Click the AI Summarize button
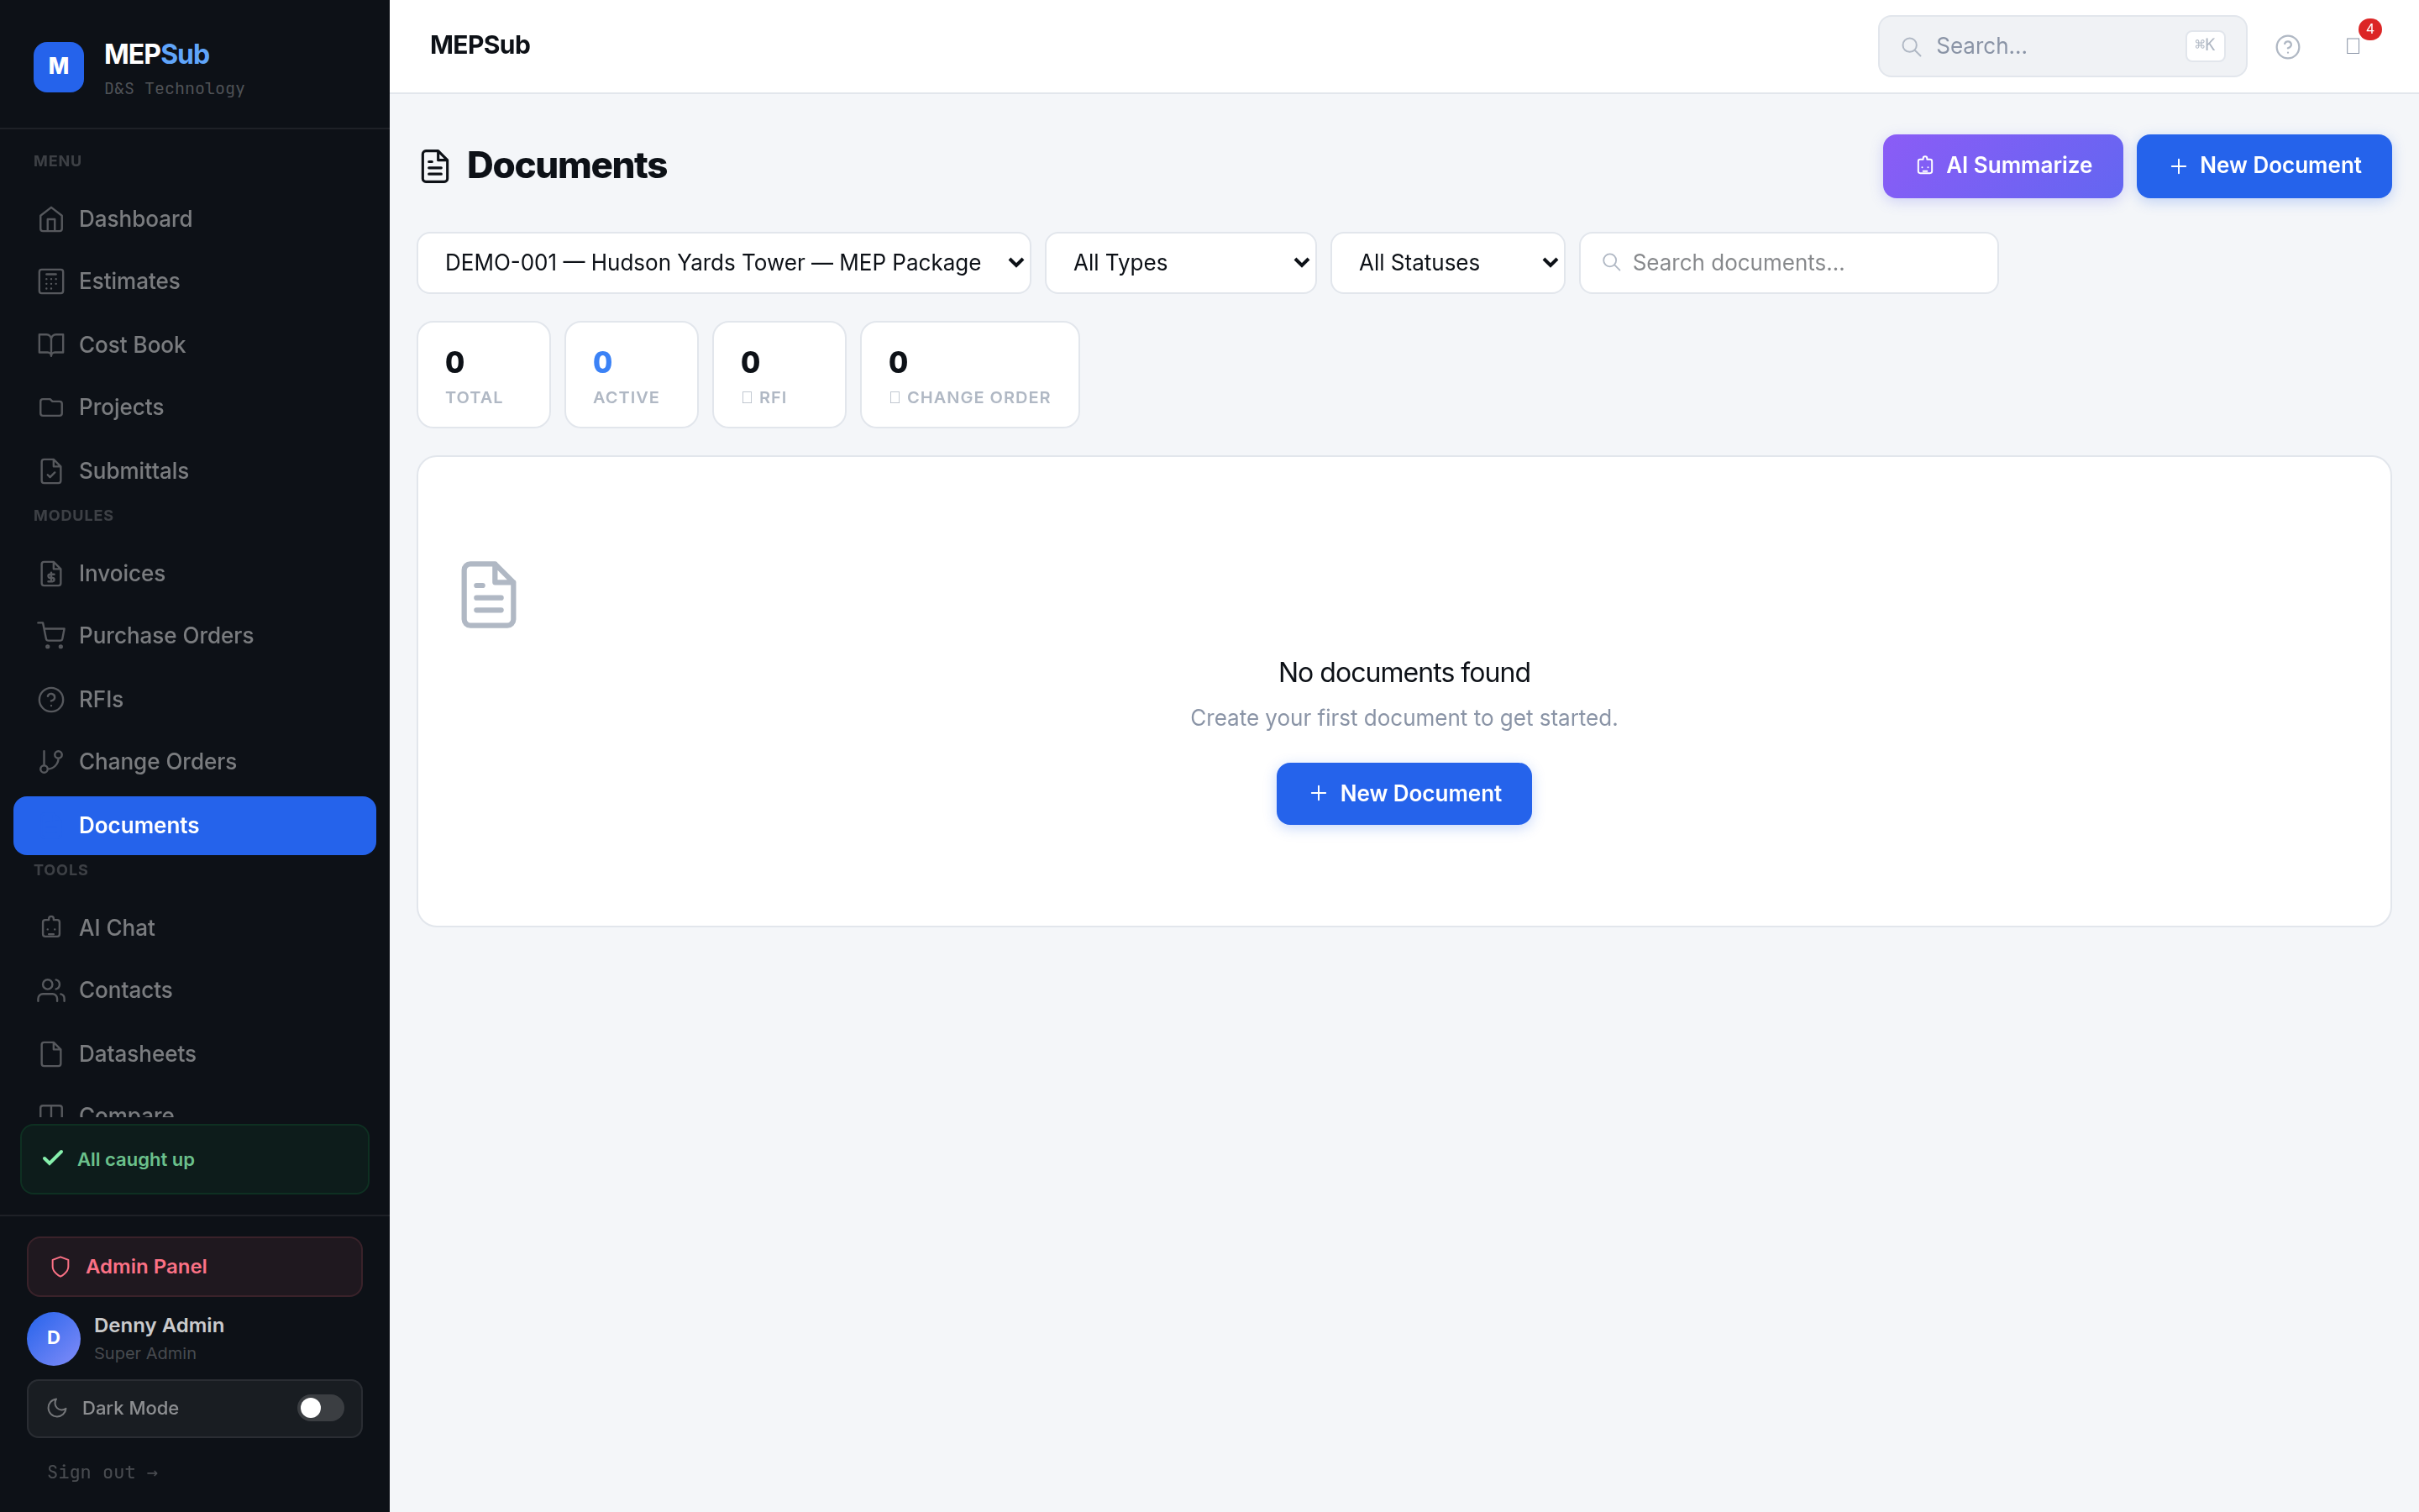 (2002, 166)
